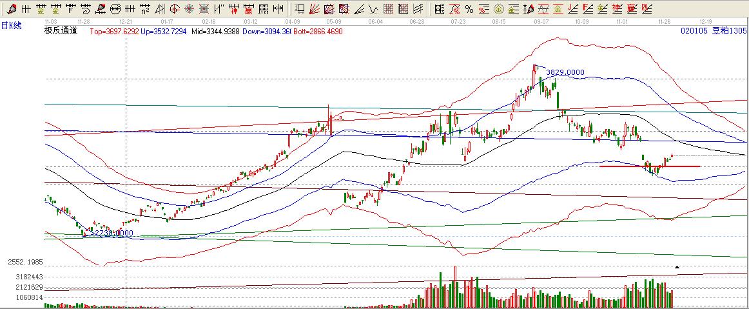The width and height of the screenshot is (749, 309).
Task: Choose the compass star tool icon
Action: pyautogui.click(x=189, y=9)
